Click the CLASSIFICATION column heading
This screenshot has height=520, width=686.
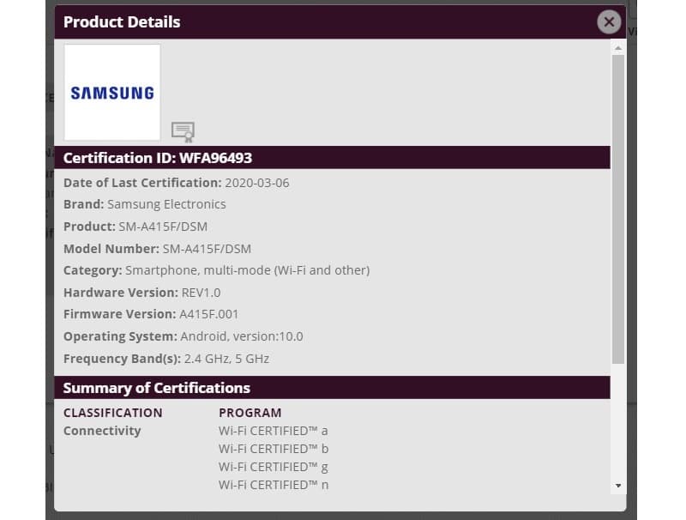113,413
